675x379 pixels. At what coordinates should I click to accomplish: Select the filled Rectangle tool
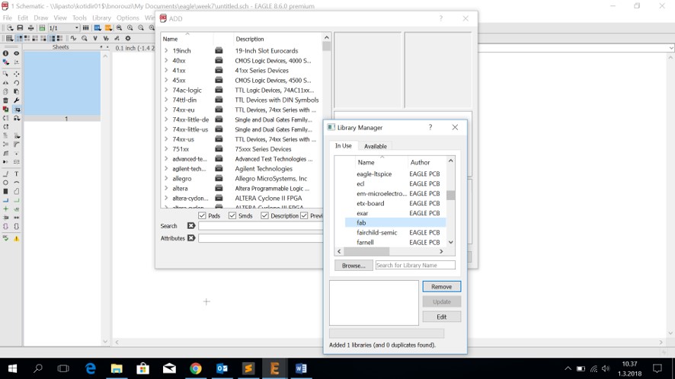[x=5, y=192]
